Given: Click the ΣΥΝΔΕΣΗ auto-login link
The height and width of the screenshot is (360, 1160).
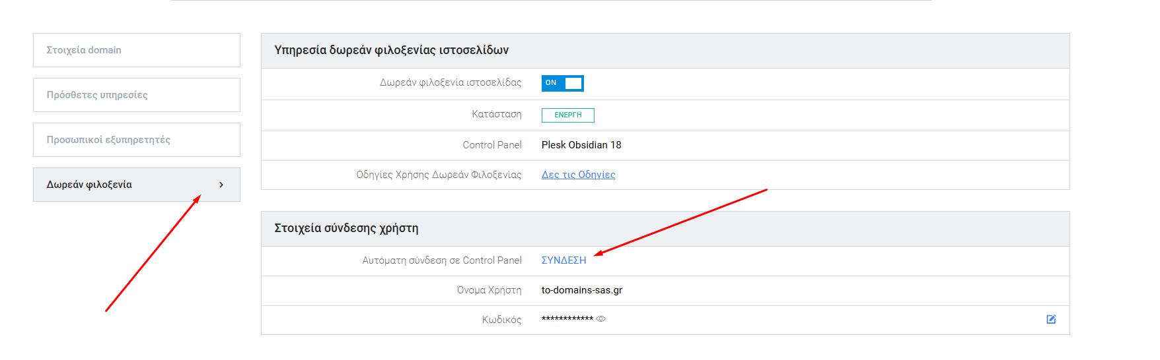Looking at the screenshot, I should (x=563, y=260).
